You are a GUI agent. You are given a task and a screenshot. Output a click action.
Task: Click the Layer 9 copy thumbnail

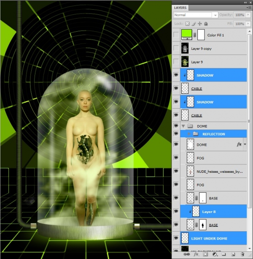click(x=185, y=48)
